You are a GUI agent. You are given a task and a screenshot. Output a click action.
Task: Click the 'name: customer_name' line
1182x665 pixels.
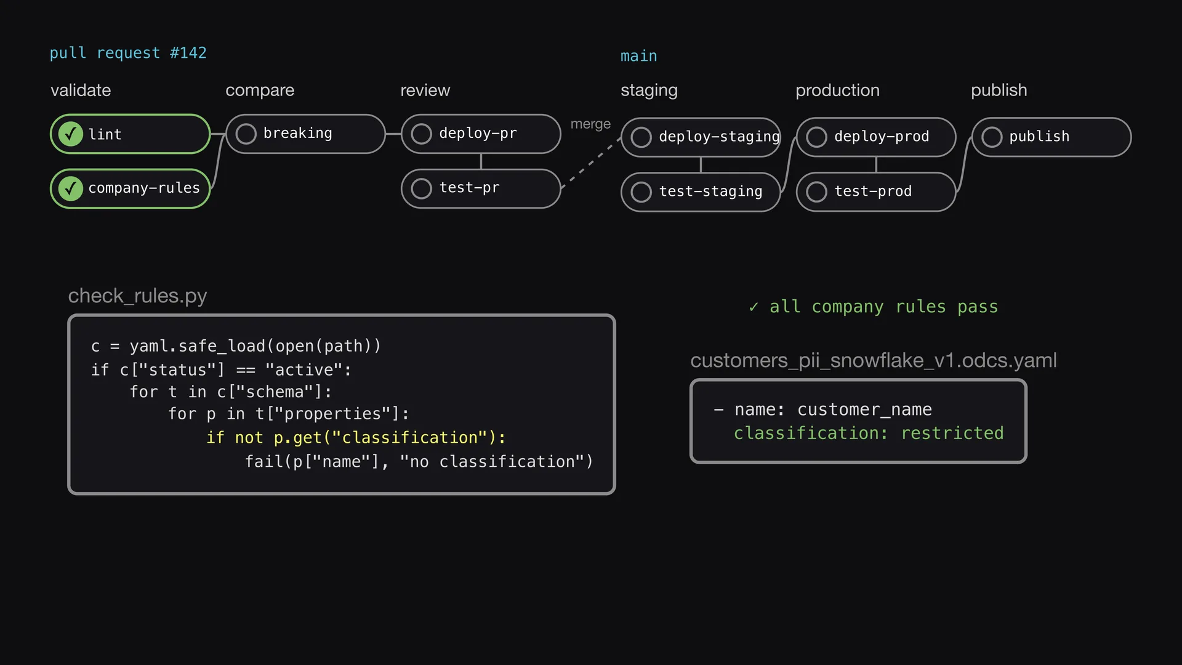pyautogui.click(x=822, y=409)
